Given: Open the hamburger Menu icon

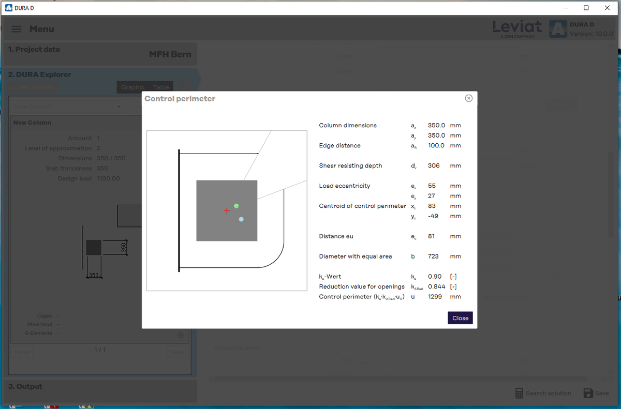Looking at the screenshot, I should click(16, 29).
